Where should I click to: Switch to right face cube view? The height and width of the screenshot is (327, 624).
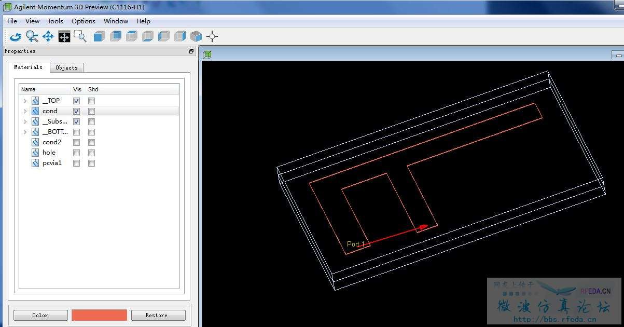(180, 36)
